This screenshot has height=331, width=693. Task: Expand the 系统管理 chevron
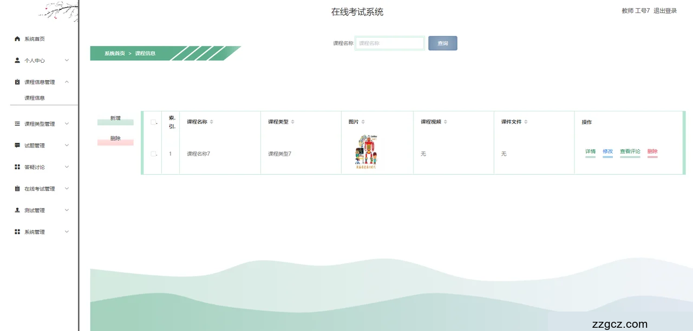(67, 231)
